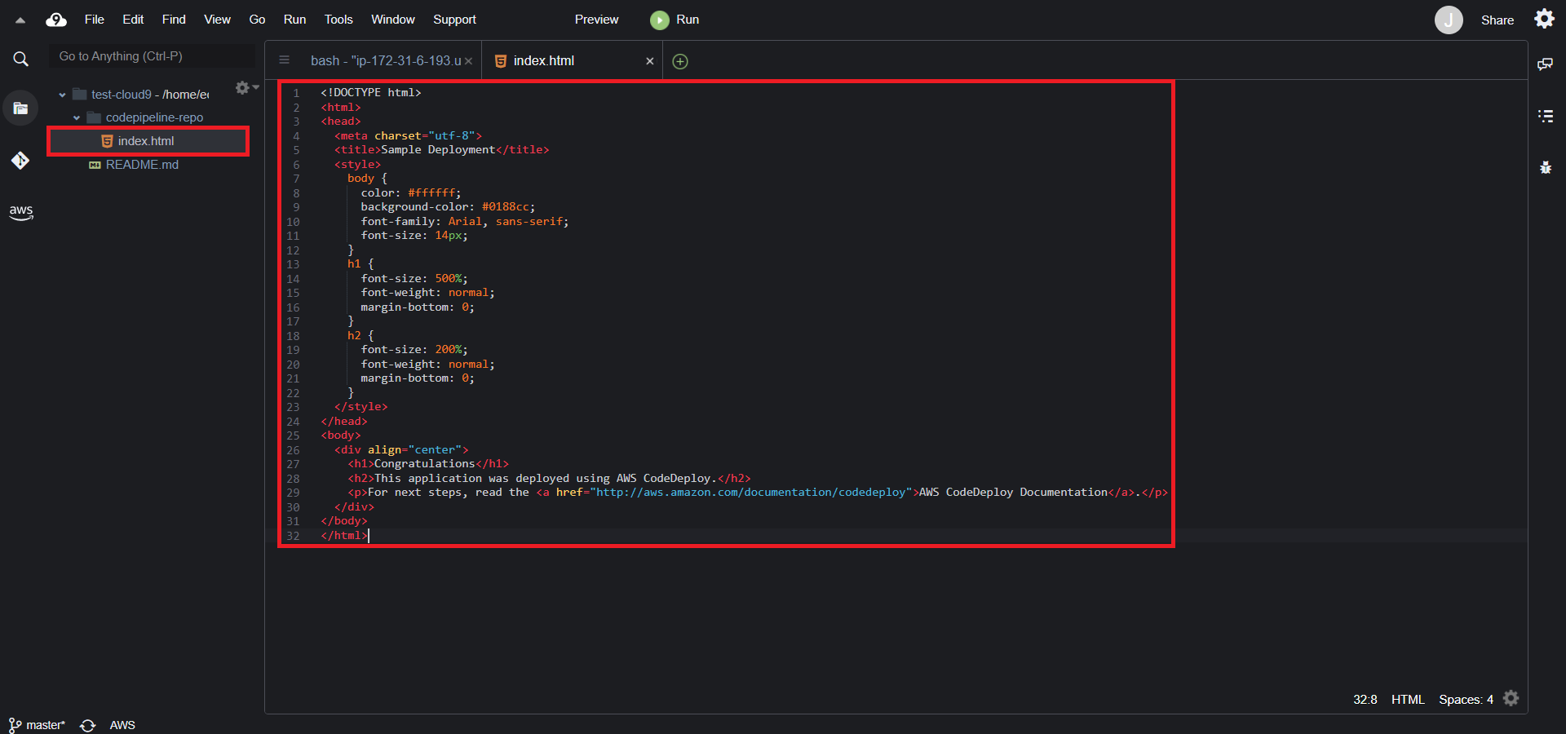
Task: Select index.html in the file tree
Action: tap(148, 141)
